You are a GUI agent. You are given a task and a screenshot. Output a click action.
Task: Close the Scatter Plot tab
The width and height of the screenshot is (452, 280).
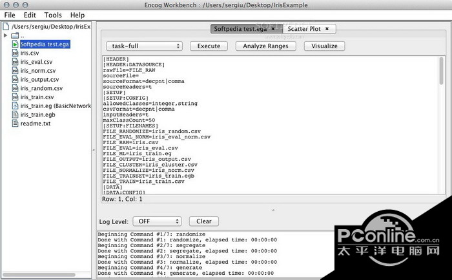point(327,29)
